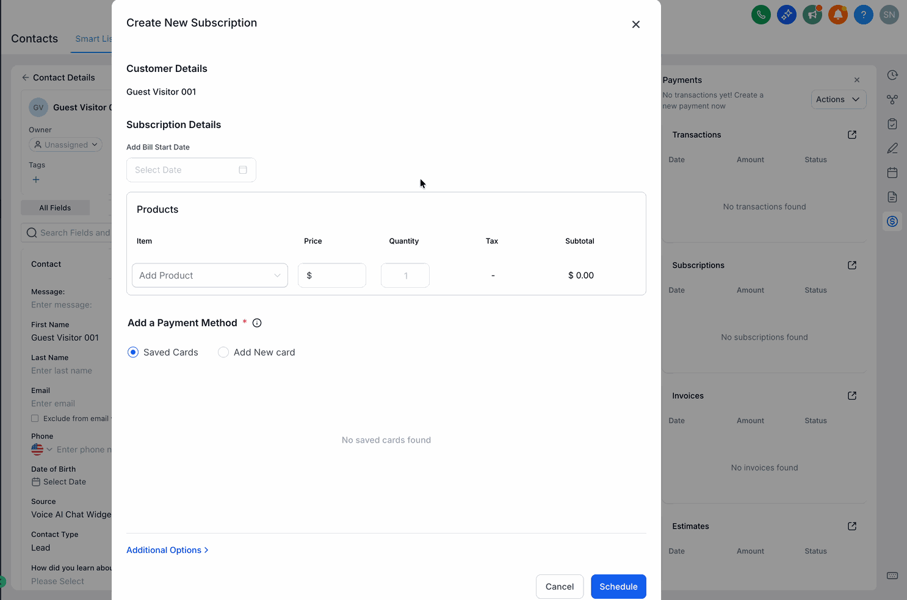Viewport: 907px width, 600px height.
Task: Click the '$ 0.00' subtotal value
Action: pyautogui.click(x=581, y=276)
